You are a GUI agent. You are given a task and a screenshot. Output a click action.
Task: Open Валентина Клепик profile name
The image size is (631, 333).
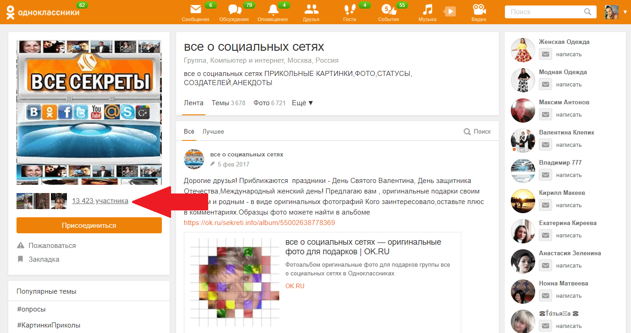click(x=566, y=132)
